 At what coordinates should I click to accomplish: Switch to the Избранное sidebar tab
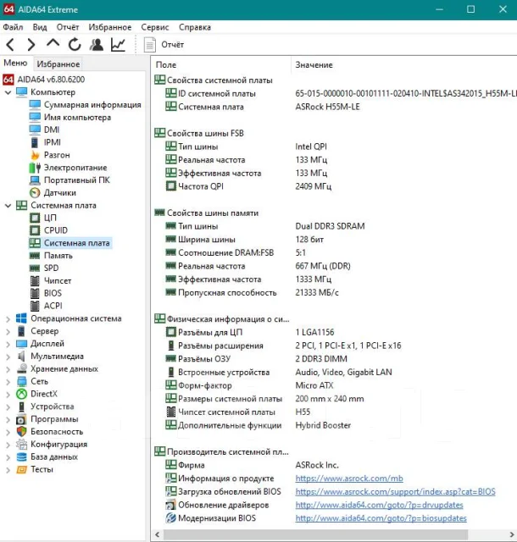point(58,64)
